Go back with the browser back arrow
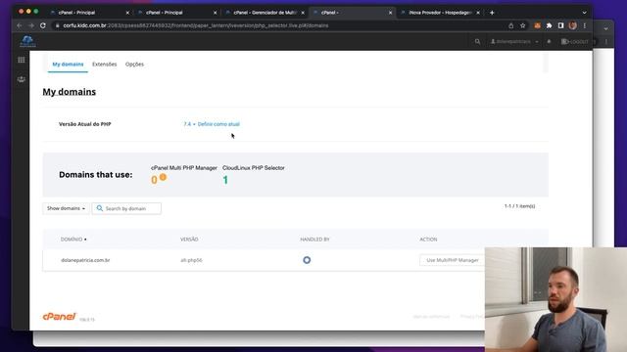This screenshot has width=627, height=352. click(20, 25)
